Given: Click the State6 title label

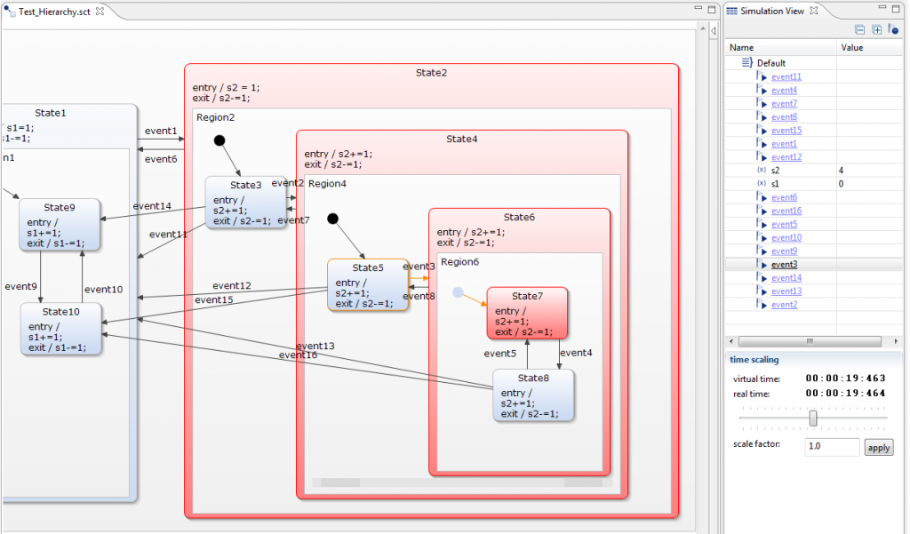Looking at the screenshot, I should 519,217.
